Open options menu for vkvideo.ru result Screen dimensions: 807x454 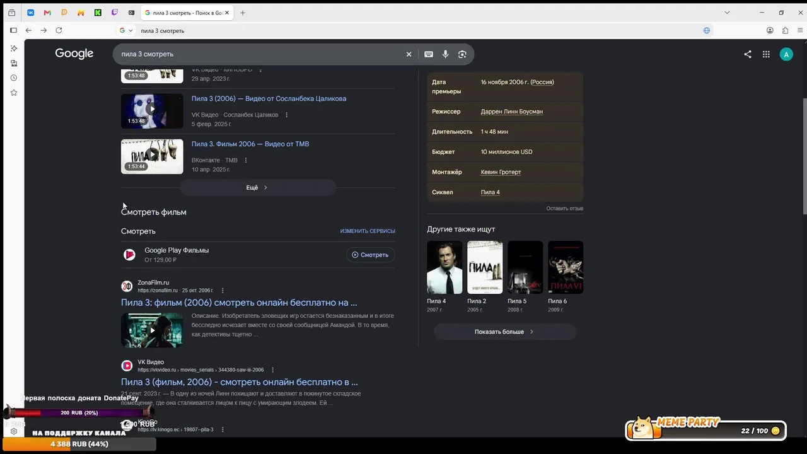coord(272,370)
